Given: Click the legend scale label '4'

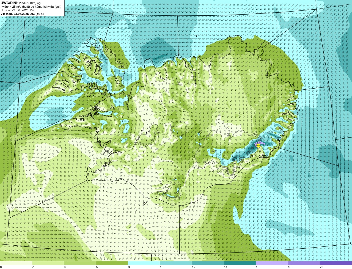Looking at the screenshot, I should tap(65, 267).
